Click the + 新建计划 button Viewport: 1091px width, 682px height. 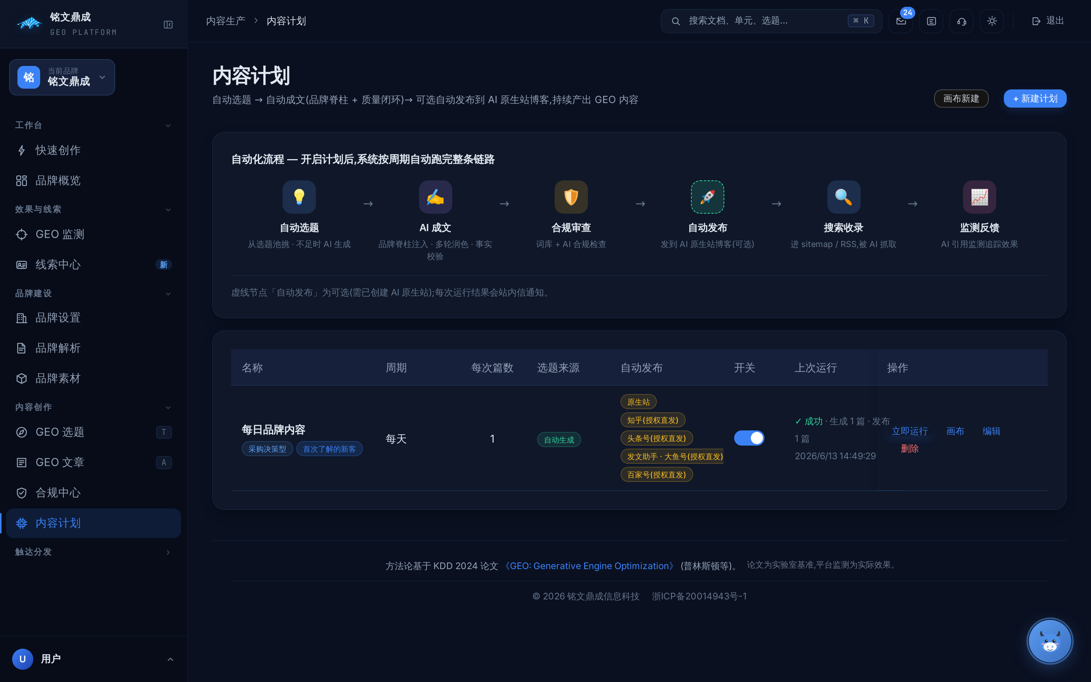(1035, 99)
